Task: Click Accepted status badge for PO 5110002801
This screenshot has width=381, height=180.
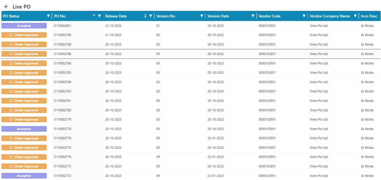Action: (x=24, y=26)
